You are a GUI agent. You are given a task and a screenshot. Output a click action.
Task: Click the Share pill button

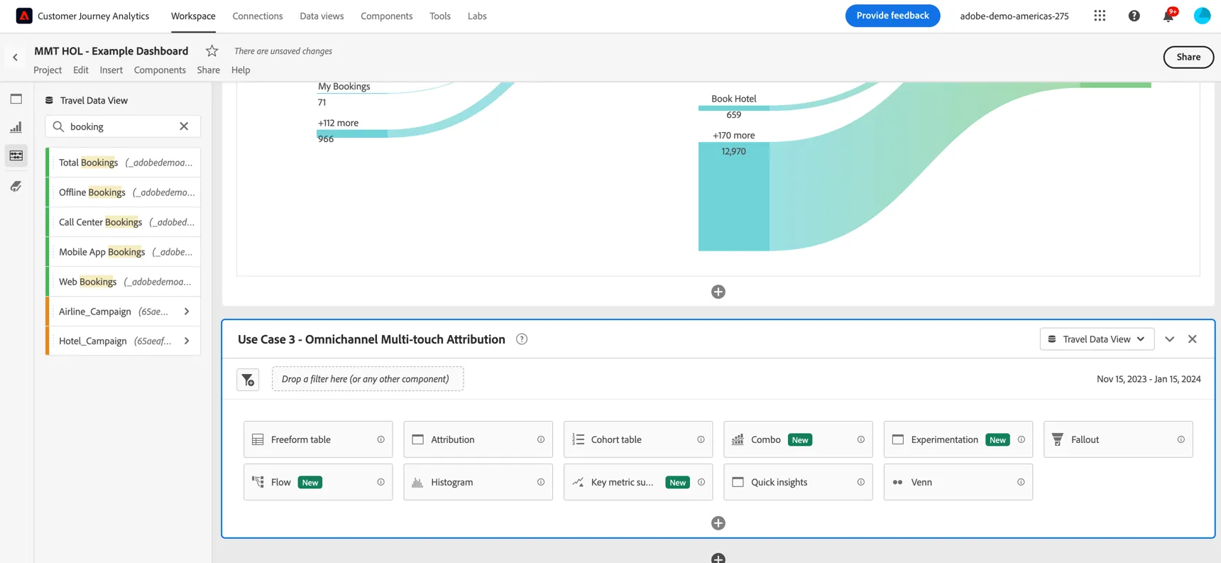[1188, 58]
